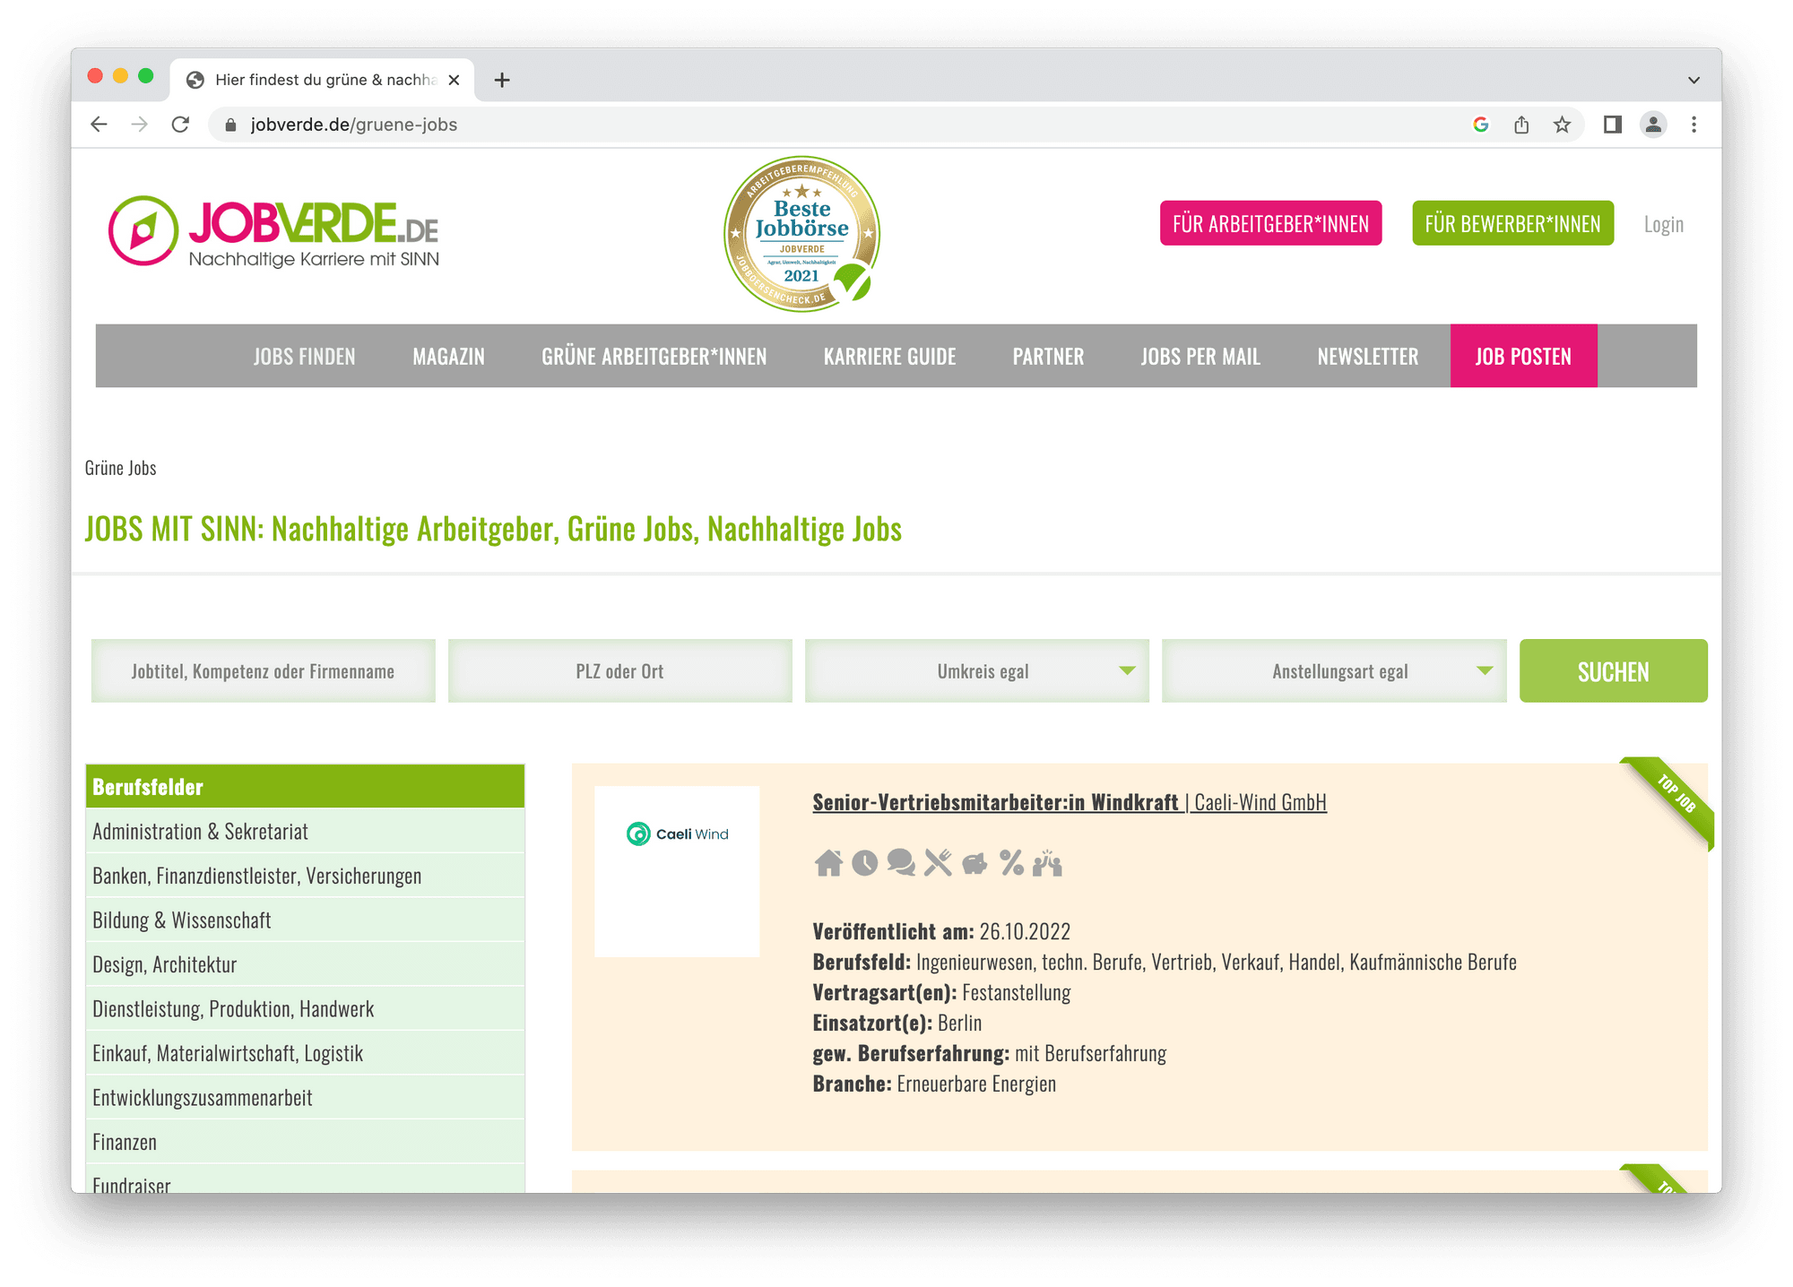Open the Anstellungsart egal dropdown
Screen dimensions: 1793x1287
tap(1334, 670)
